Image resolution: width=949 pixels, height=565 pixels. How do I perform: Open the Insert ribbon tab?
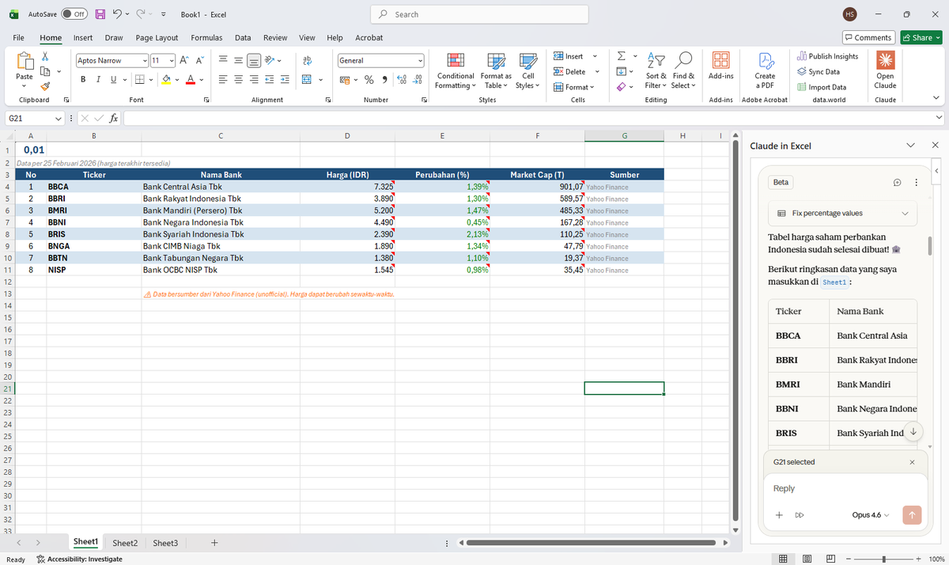[x=83, y=37]
